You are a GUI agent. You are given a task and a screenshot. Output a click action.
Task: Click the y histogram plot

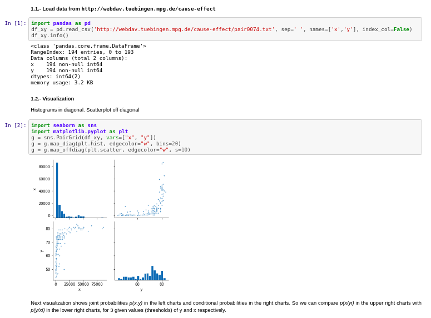pos(142,251)
